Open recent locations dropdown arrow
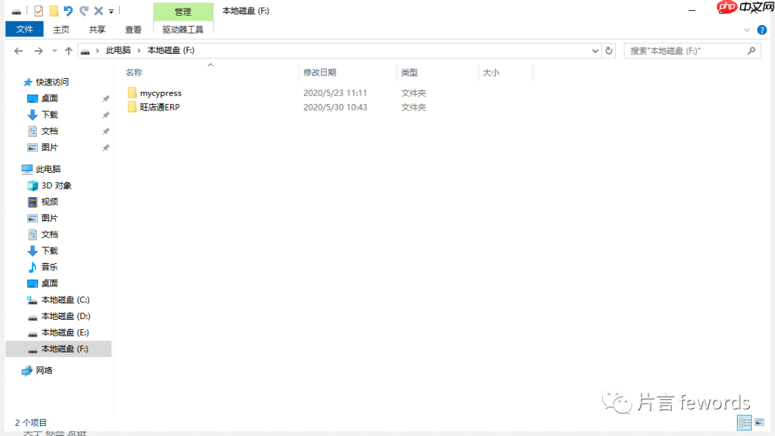Image resolution: width=775 pixels, height=436 pixels. [55, 51]
